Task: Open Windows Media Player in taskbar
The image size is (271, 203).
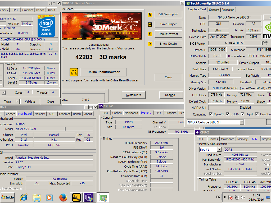Action: pos(50,197)
